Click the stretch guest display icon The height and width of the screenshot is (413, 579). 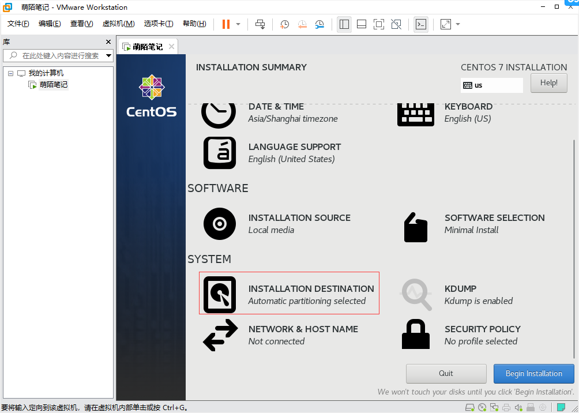click(446, 24)
